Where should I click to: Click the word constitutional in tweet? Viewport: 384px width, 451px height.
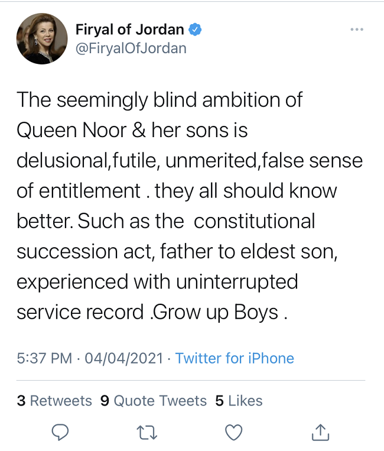click(x=255, y=221)
